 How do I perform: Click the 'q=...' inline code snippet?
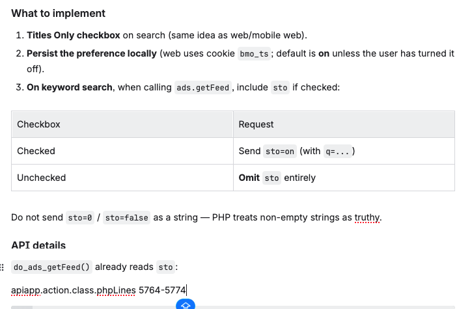pos(337,152)
